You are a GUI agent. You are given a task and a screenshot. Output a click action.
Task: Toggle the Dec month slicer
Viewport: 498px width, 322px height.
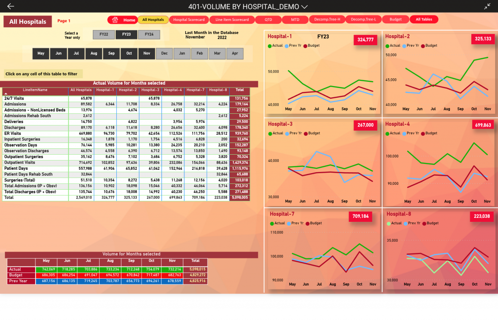(x=164, y=54)
